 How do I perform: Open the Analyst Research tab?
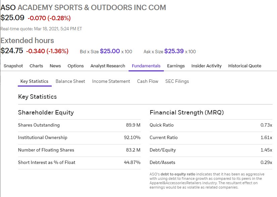[x=108, y=66]
